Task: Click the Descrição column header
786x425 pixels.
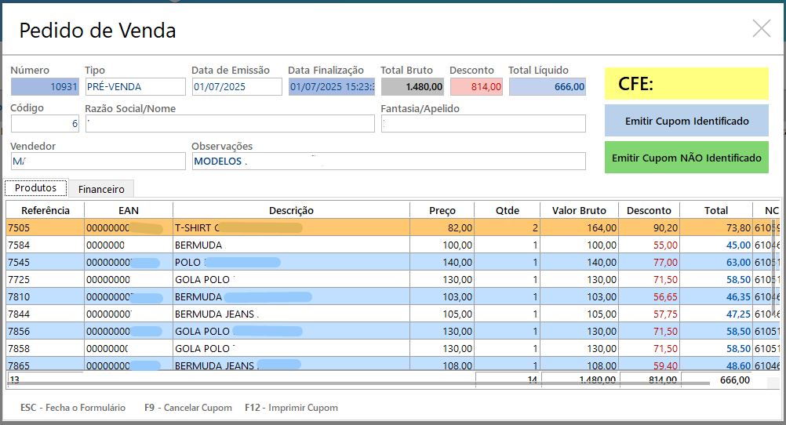Action: (291, 210)
